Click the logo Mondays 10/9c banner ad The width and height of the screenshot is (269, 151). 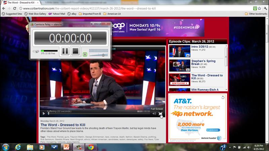[x=158, y=28]
